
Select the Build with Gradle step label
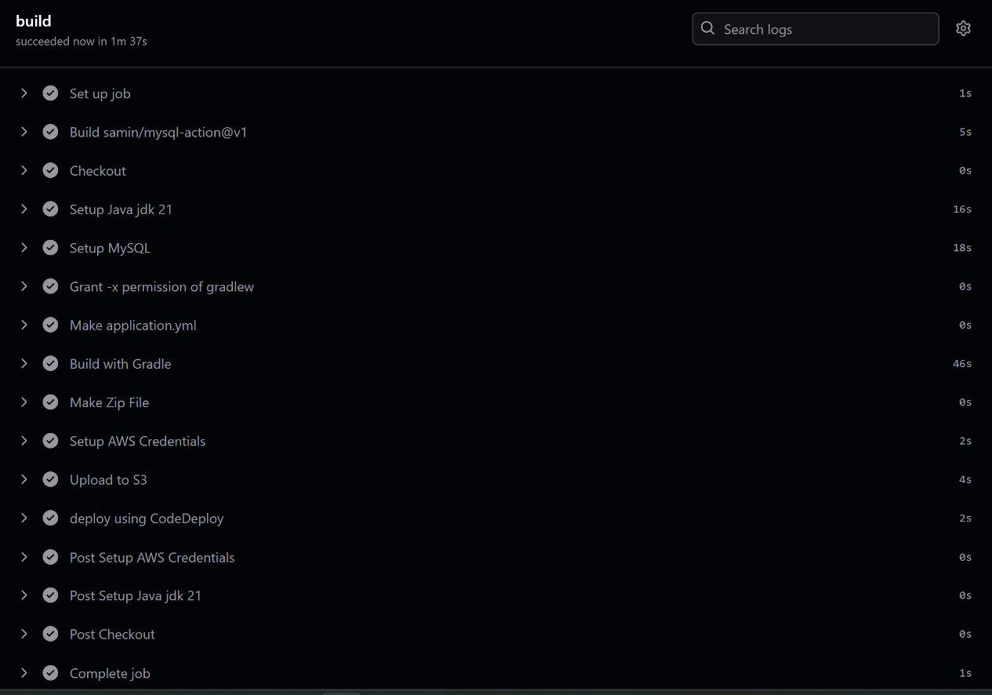pos(121,364)
